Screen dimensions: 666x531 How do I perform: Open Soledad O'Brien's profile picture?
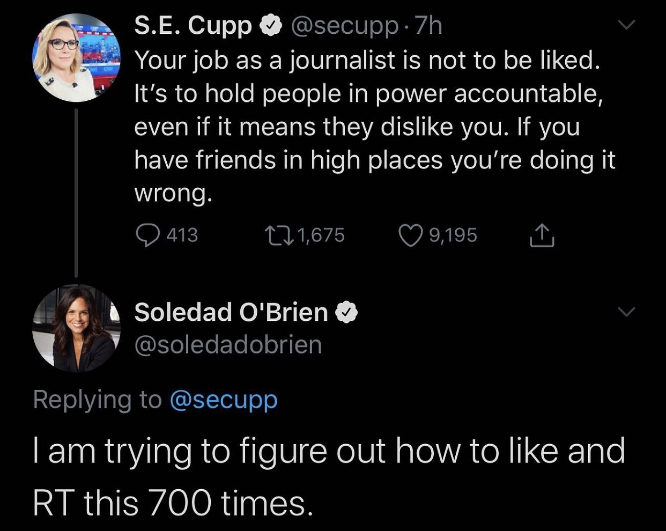(76, 328)
